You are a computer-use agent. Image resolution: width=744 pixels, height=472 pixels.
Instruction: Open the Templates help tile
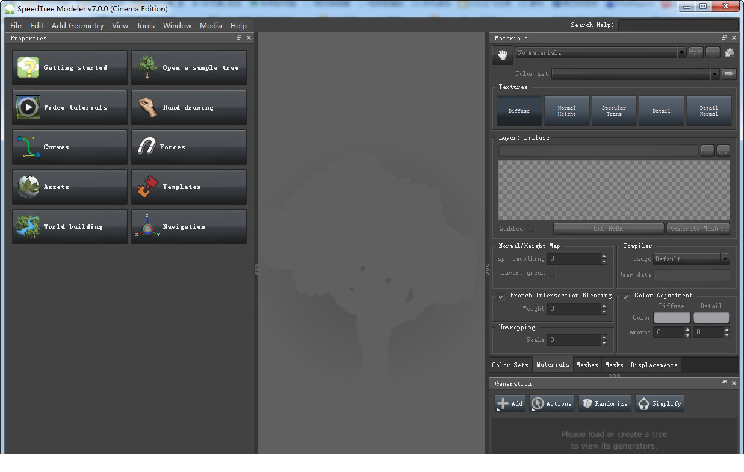point(189,187)
